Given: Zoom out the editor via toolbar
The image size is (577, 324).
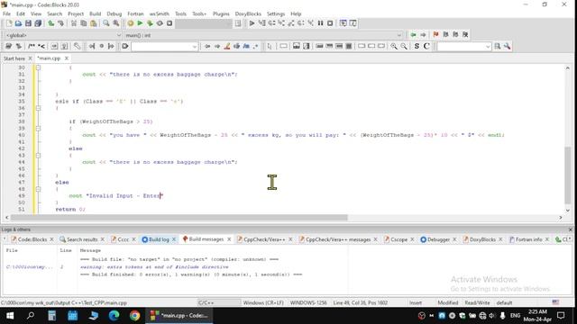Looking at the screenshot, I should pos(404,46).
